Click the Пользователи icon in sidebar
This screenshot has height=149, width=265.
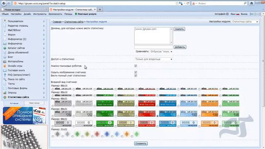tap(5, 21)
